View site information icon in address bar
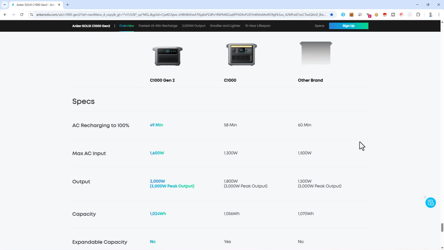This screenshot has height=250, width=444. pos(31,14)
